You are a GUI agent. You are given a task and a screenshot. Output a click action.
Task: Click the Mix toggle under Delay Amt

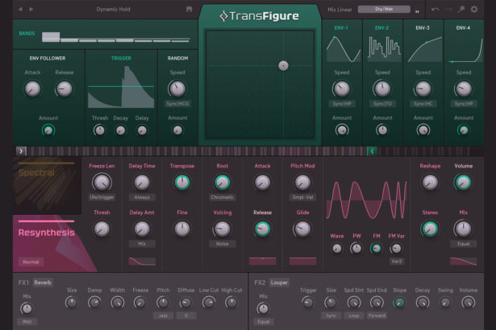pos(142,244)
